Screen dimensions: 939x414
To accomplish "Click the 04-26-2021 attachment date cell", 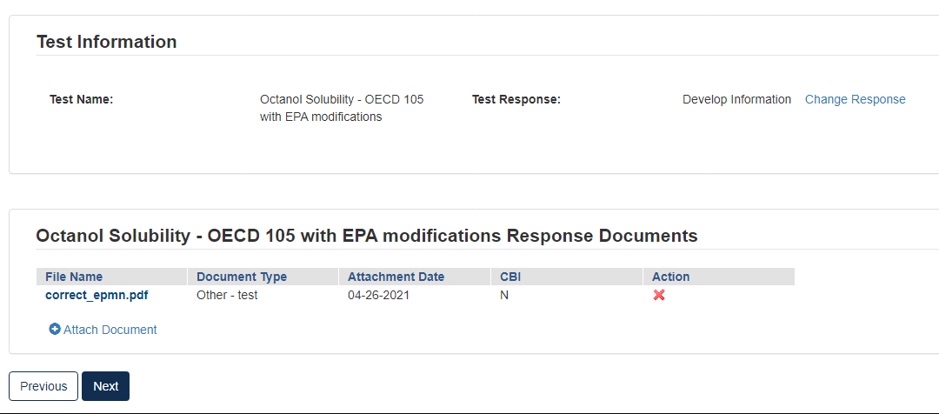I will coord(378,295).
